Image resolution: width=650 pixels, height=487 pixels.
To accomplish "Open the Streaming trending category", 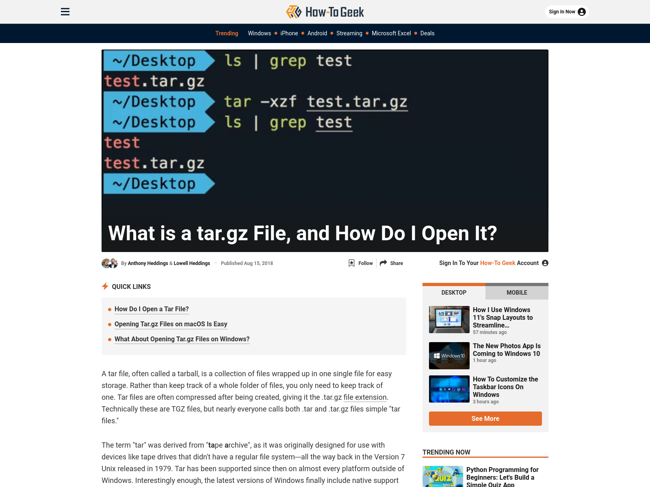I will click(x=349, y=33).
